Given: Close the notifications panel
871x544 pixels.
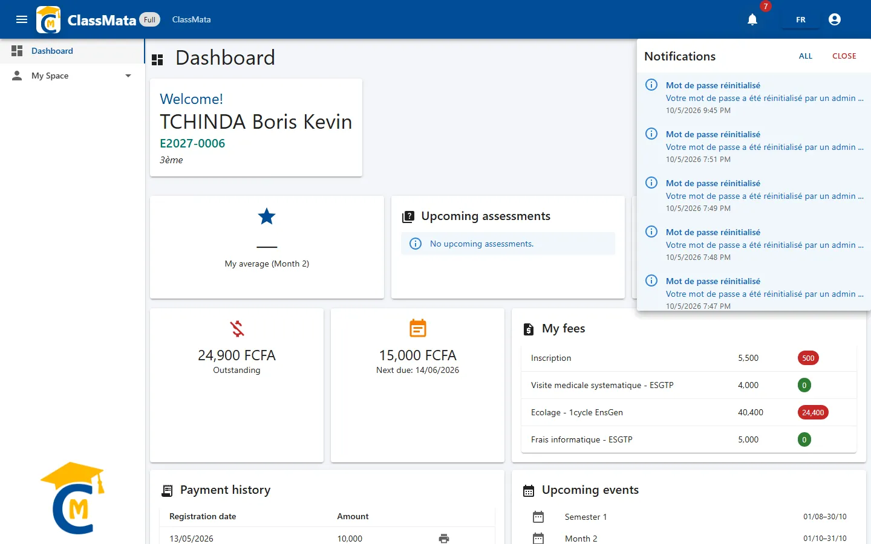Looking at the screenshot, I should click(x=844, y=56).
